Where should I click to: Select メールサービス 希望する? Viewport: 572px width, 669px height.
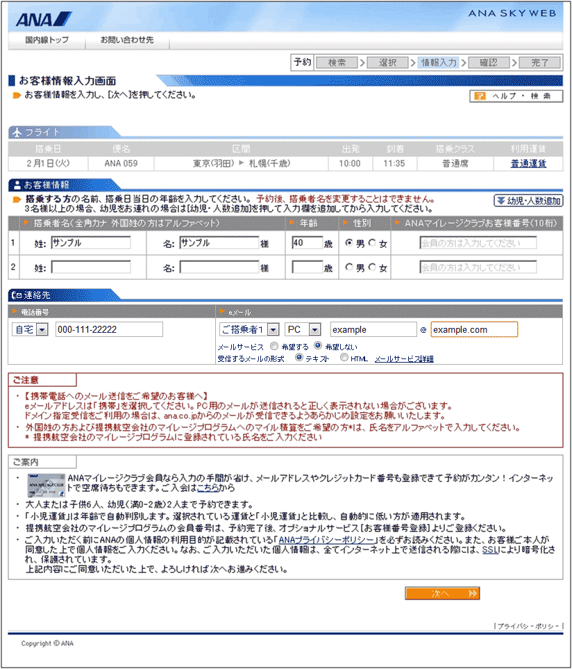tap(274, 346)
